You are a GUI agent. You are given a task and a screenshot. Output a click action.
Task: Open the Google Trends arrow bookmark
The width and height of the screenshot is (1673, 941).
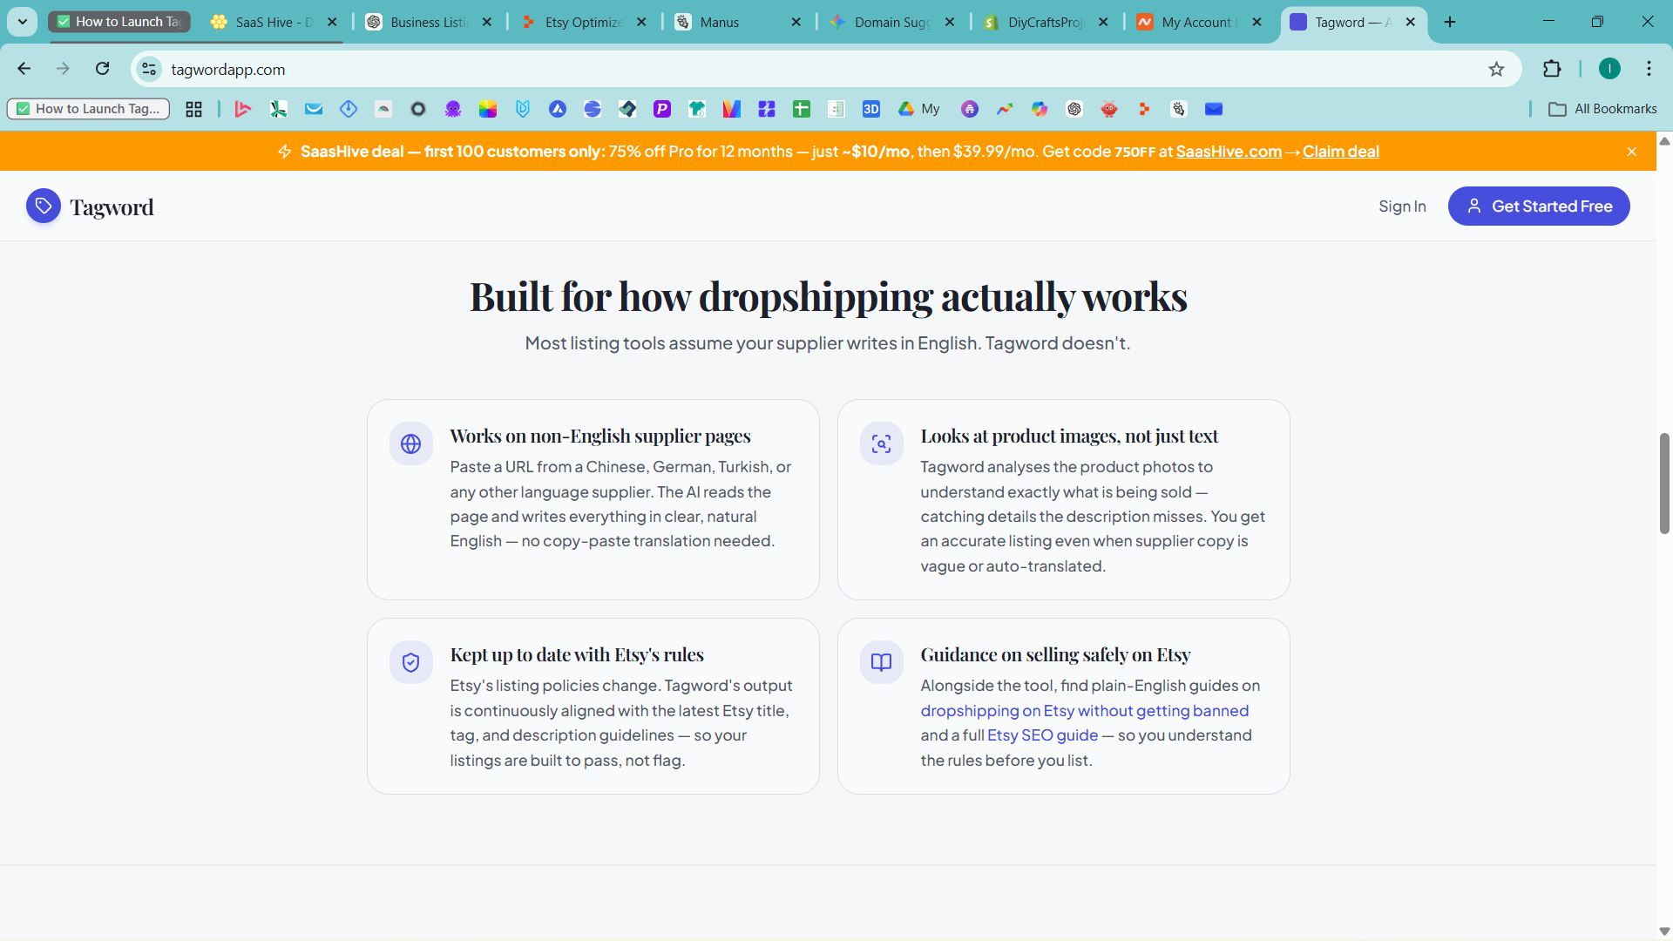click(1005, 109)
